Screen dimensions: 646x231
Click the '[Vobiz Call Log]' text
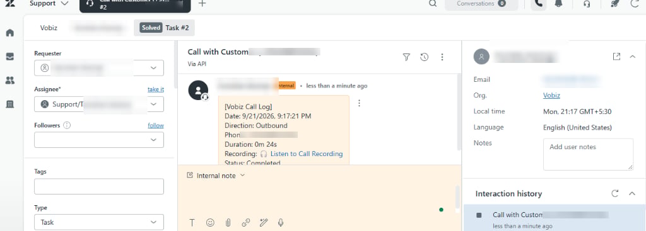248,106
